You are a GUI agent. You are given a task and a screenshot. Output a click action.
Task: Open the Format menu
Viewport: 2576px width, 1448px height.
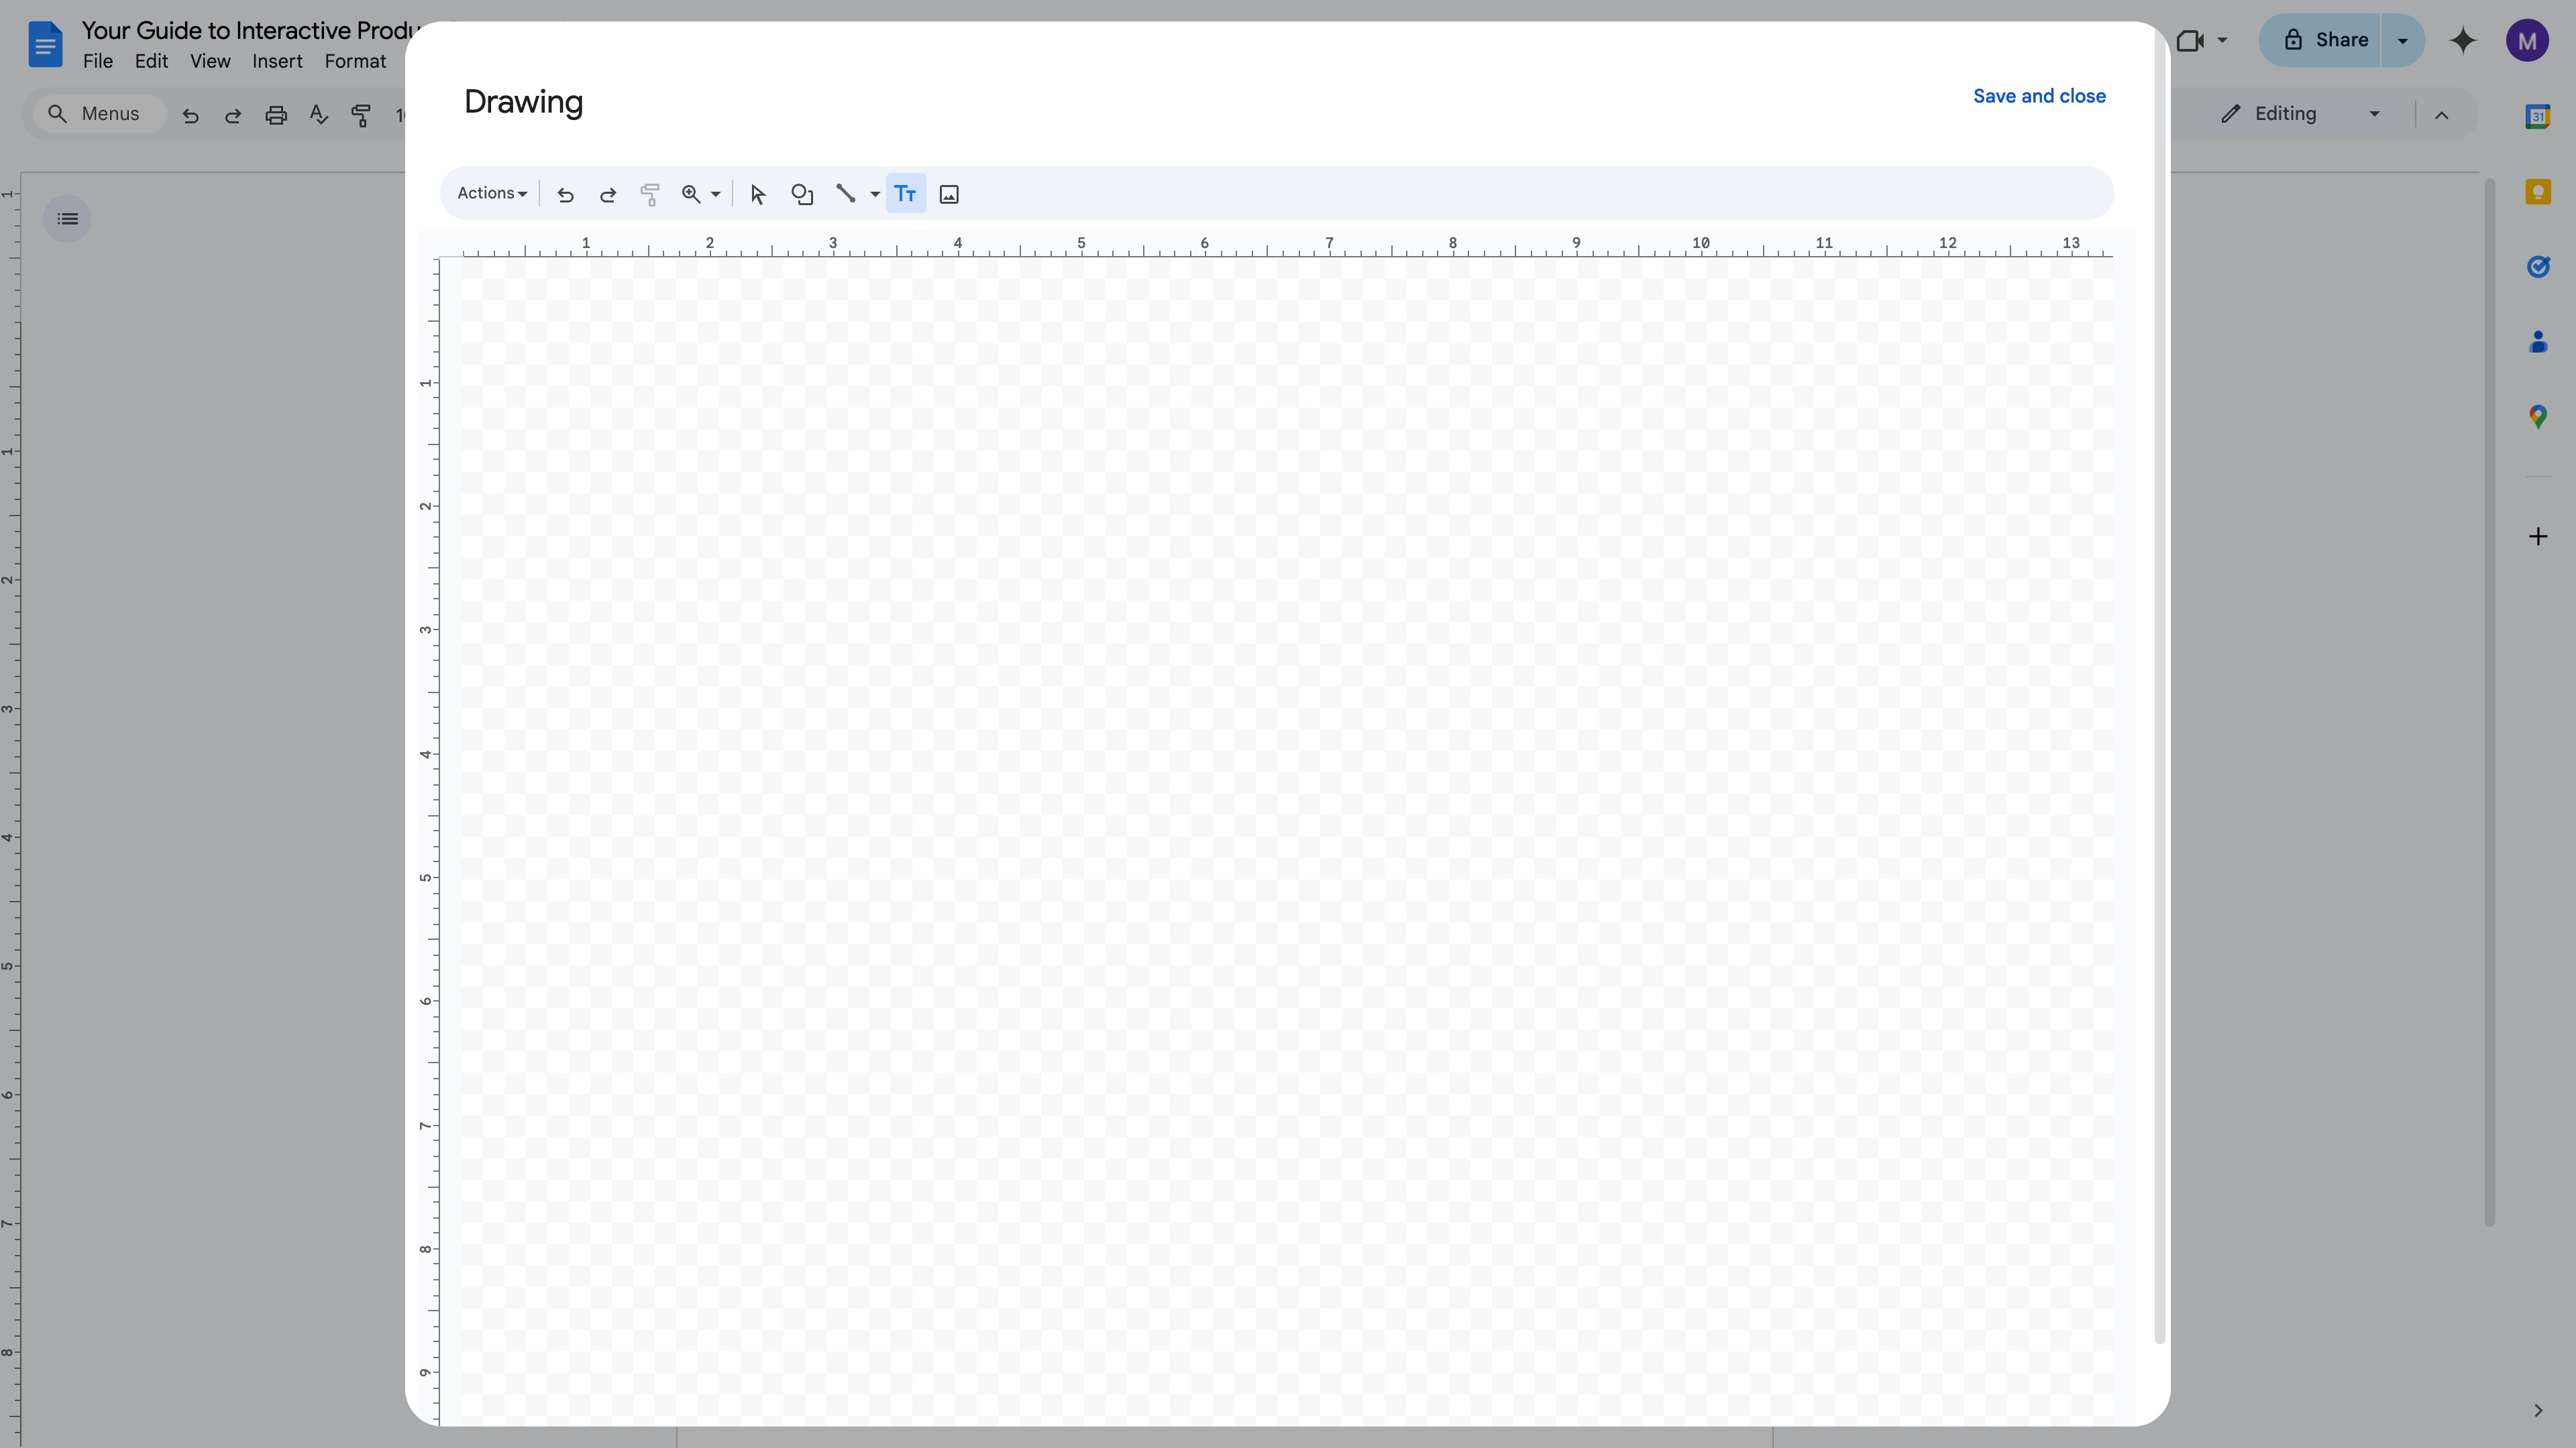(355, 61)
